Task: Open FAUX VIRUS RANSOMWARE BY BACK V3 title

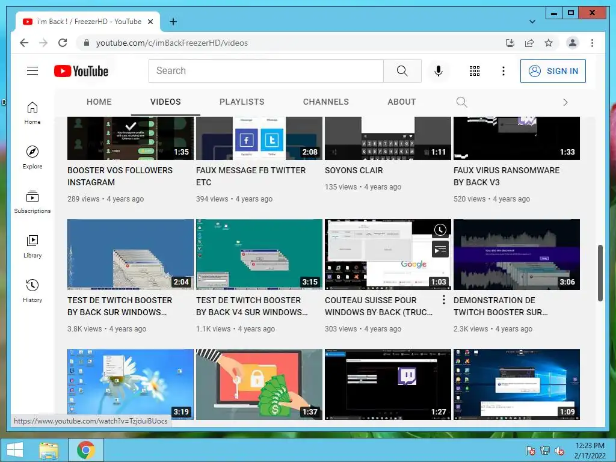Action: pos(507,176)
